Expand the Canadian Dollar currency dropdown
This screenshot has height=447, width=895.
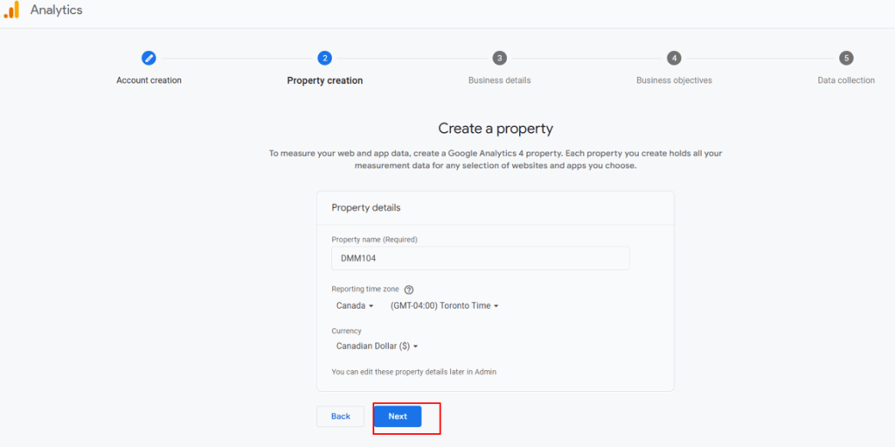pos(378,346)
